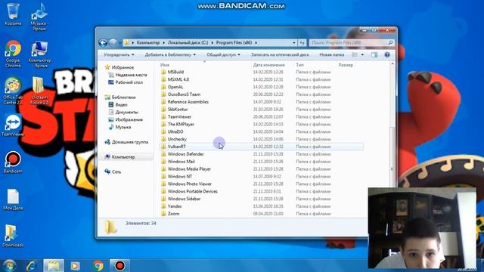Open media player taskbar icon
The height and width of the screenshot is (272, 484).
pyautogui.click(x=75, y=265)
